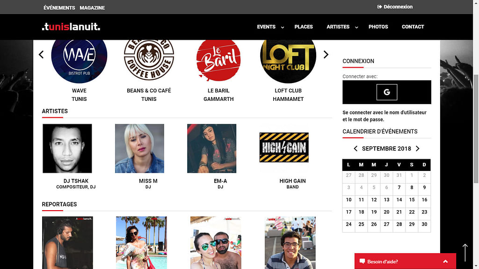The width and height of the screenshot is (479, 269).
Task: Open DJ Tshak artist photo
Action: pyautogui.click(x=67, y=149)
